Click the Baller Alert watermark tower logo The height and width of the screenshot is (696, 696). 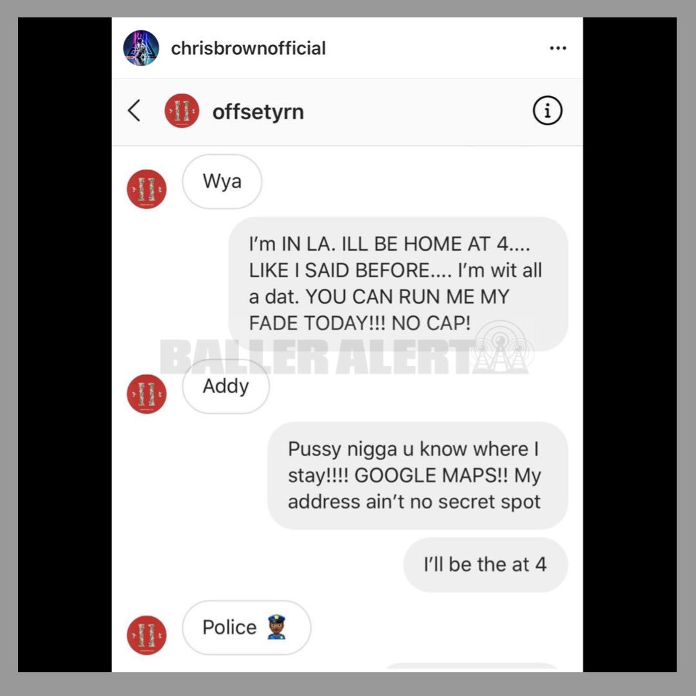pyautogui.click(x=501, y=347)
